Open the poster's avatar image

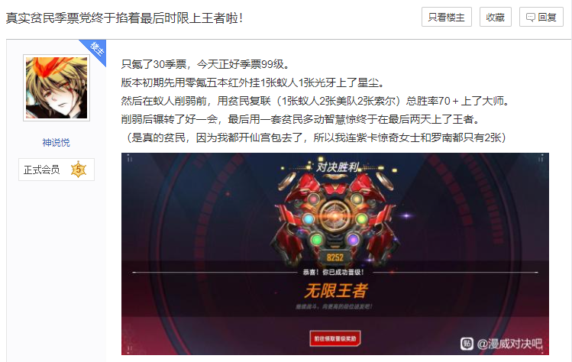click(x=57, y=88)
